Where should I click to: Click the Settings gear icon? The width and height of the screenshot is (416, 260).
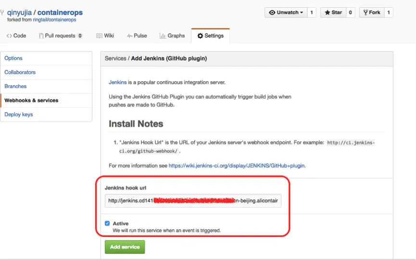tap(200, 36)
